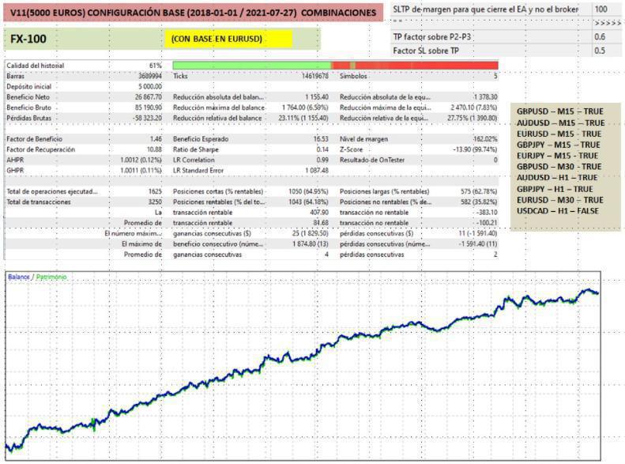Click the 'GBPUSD – M15 – TRUE' entry
This screenshot has width=625, height=464.
pyautogui.click(x=560, y=111)
